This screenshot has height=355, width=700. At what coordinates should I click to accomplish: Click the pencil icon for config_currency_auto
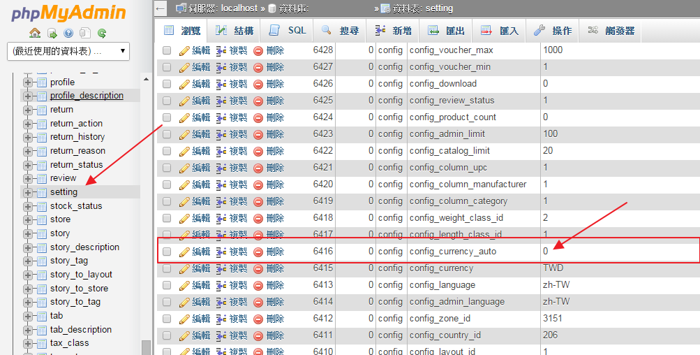click(x=184, y=252)
